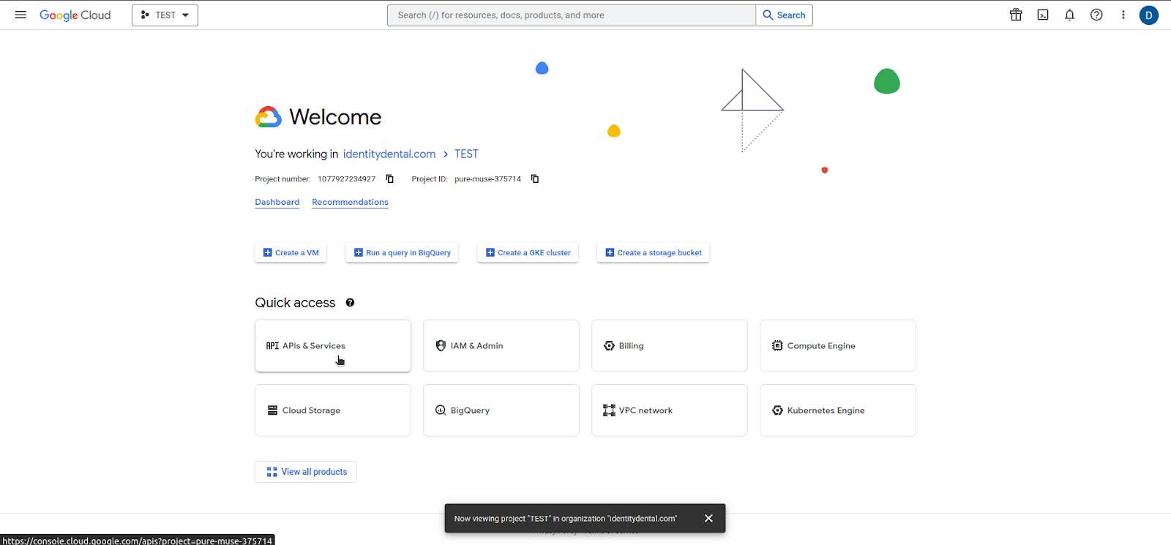
Task: Click the Search button
Action: (x=785, y=15)
